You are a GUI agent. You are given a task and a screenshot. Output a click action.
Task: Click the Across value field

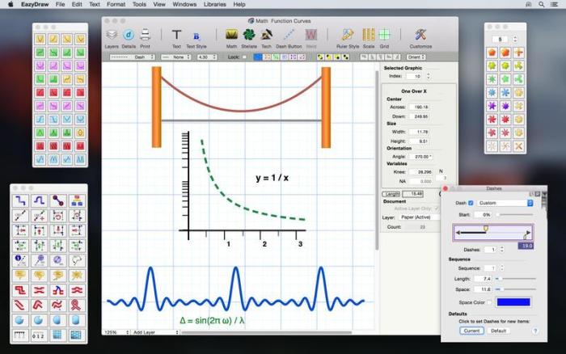(418, 107)
